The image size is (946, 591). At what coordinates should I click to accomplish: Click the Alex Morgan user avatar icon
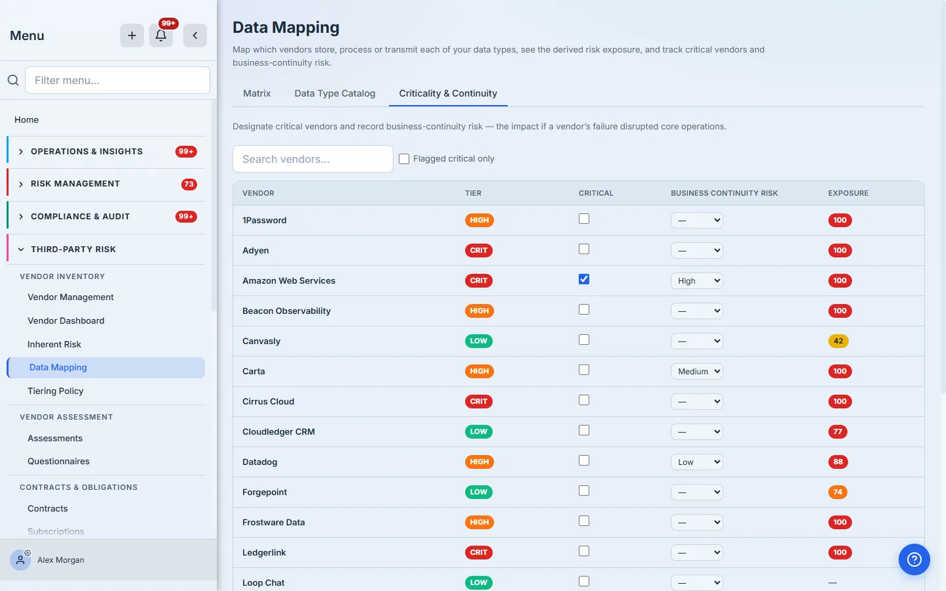click(20, 560)
